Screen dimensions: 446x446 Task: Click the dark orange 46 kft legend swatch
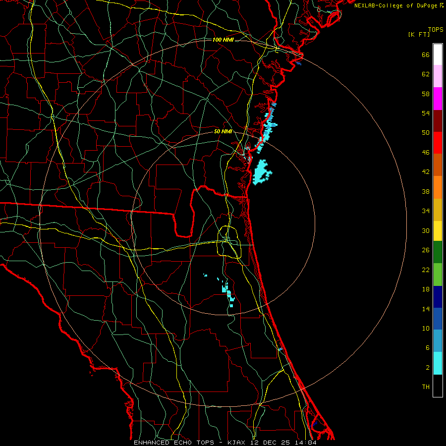438,165
